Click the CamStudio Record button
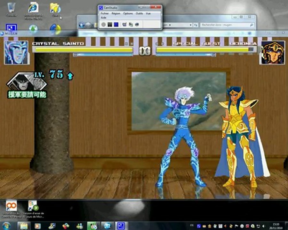Screen dimensions: 288x230 pos(104,24)
